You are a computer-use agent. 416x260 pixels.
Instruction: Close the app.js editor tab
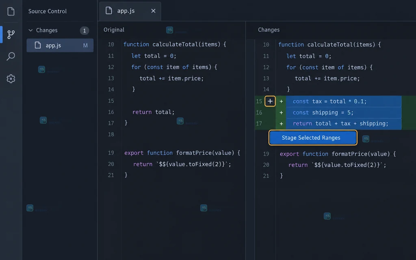[x=153, y=11]
